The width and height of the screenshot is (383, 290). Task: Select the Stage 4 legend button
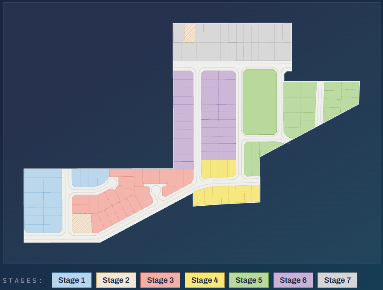(x=205, y=280)
